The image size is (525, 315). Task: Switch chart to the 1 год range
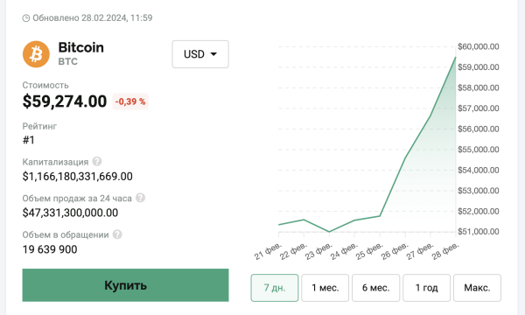[x=427, y=288]
